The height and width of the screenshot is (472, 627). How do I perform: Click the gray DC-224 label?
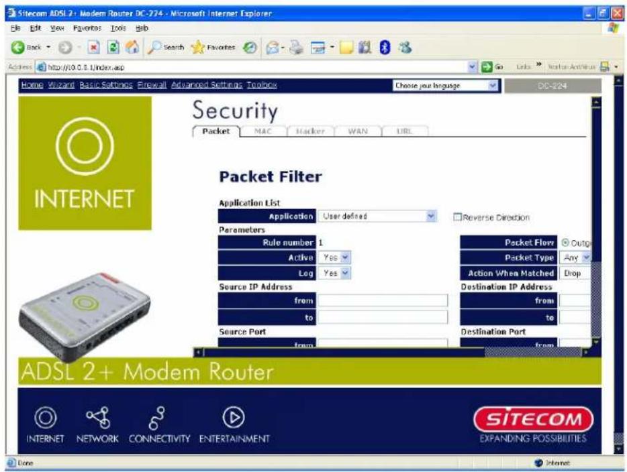(x=552, y=86)
